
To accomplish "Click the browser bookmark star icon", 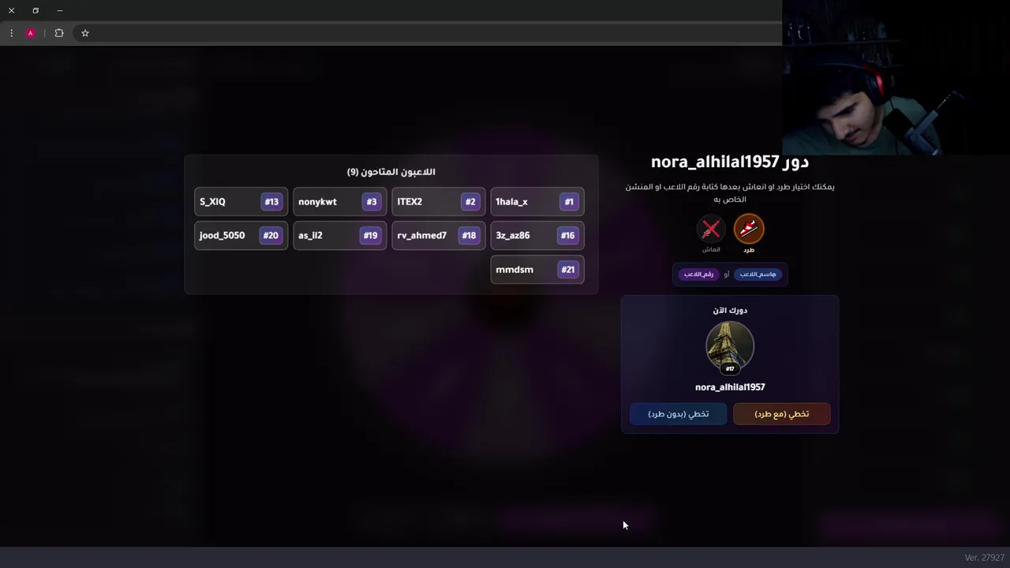I will coord(85,33).
